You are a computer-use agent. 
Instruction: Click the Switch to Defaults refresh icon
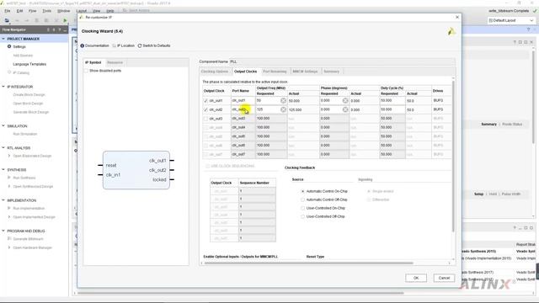tap(140, 45)
